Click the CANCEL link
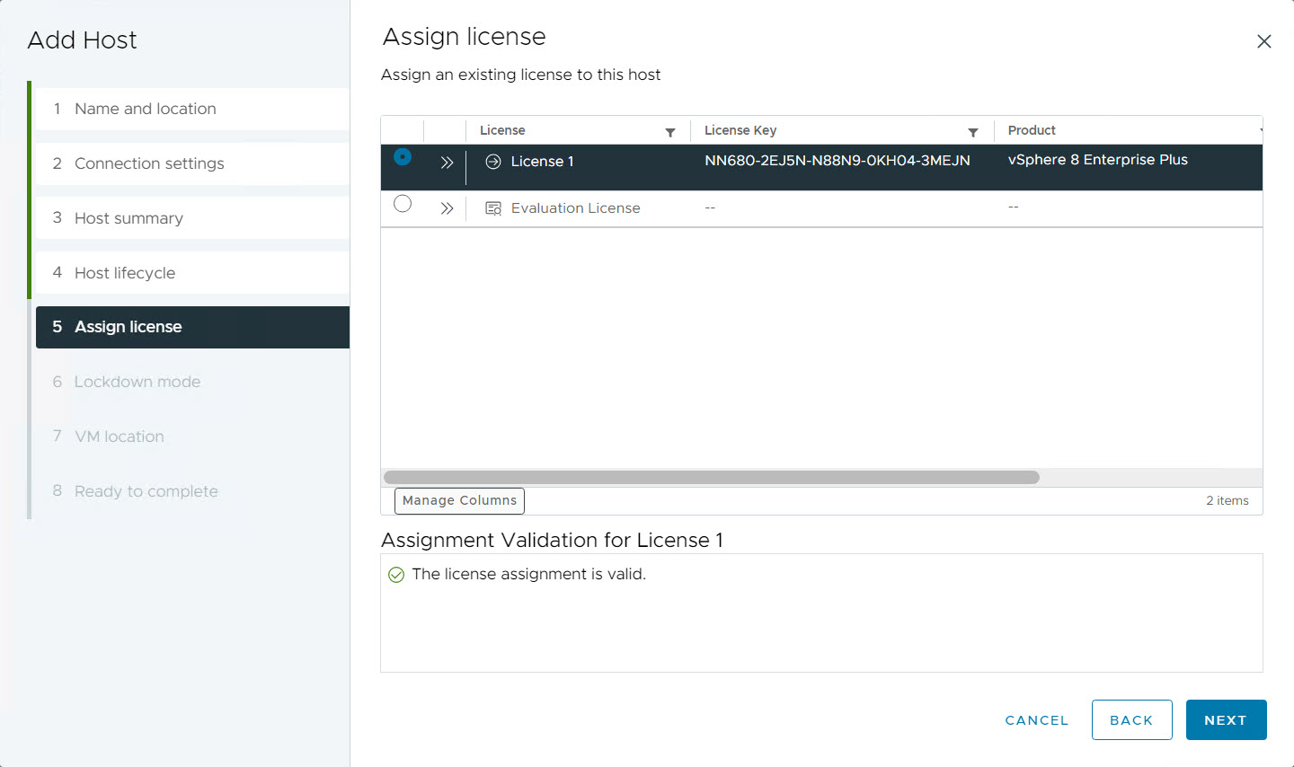The image size is (1294, 767). (1036, 719)
